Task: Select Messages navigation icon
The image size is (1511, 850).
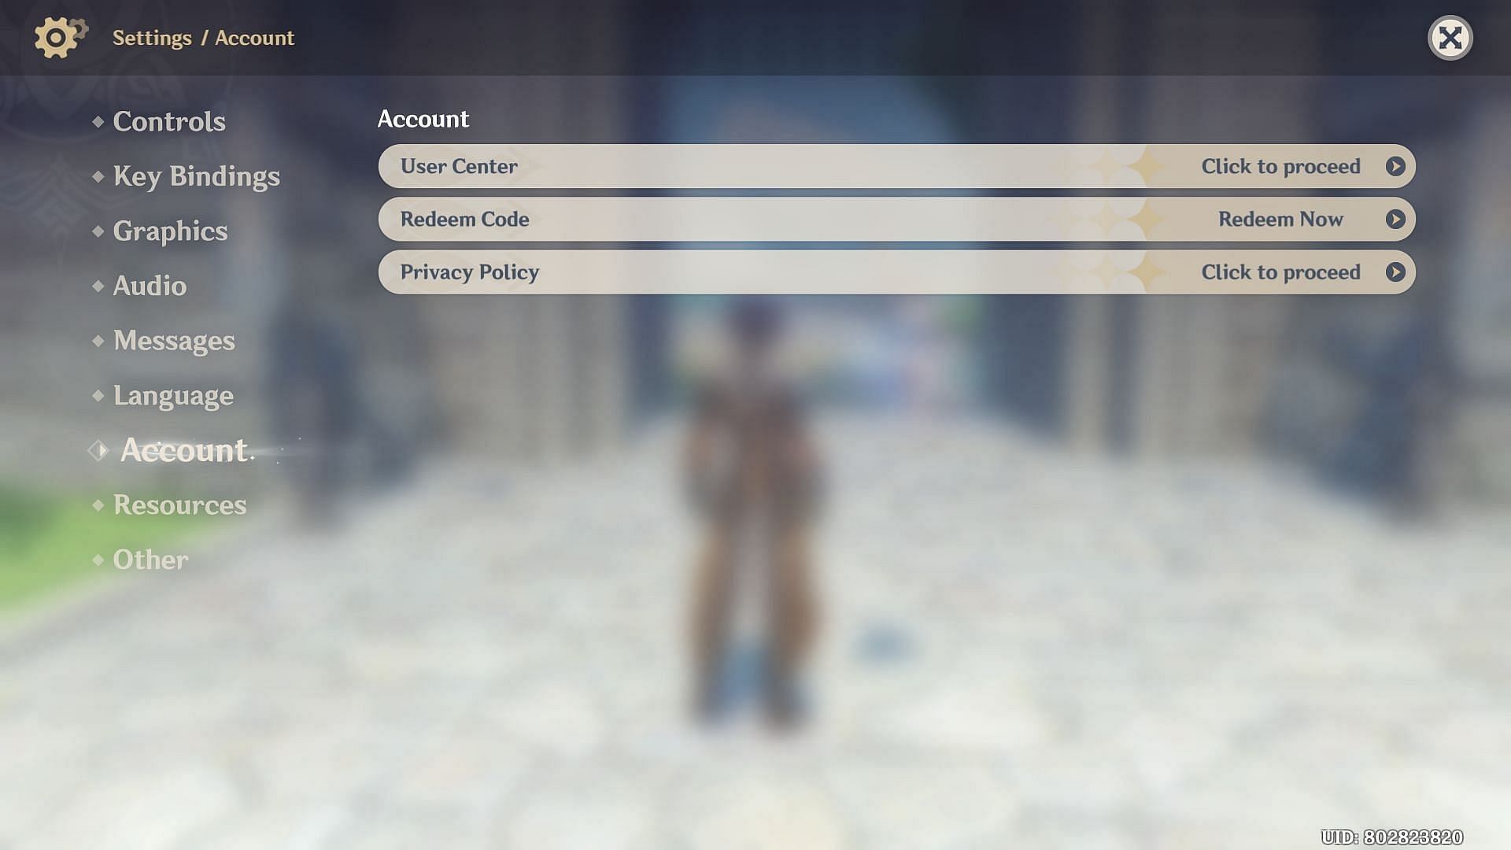Action: (97, 339)
